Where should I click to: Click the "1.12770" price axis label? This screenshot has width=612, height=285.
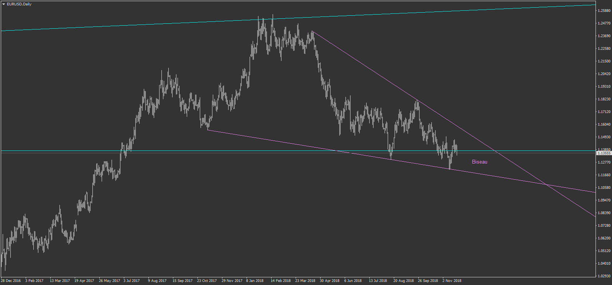[604, 162]
